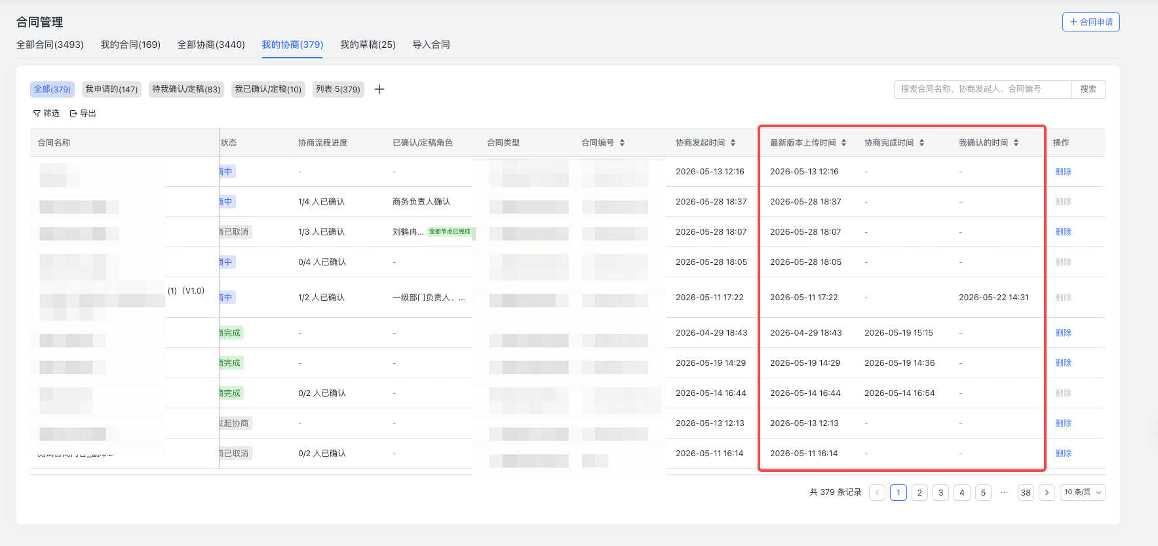1158x546 pixels.
Task: Open the 10 条/页 page size dropdown
Action: pyautogui.click(x=1083, y=492)
